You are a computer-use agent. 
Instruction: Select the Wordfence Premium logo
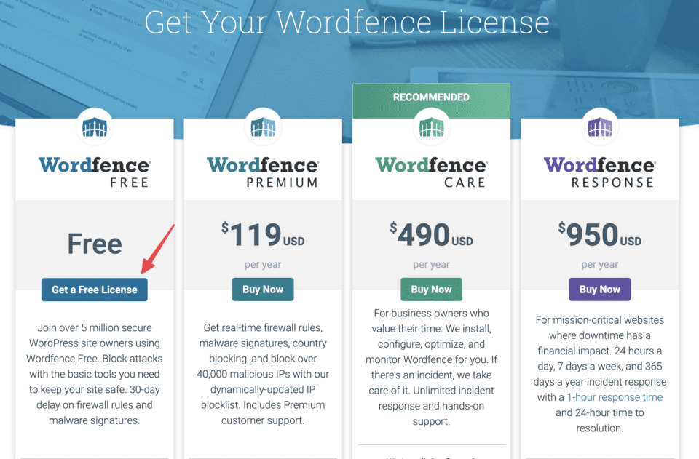pos(263,172)
